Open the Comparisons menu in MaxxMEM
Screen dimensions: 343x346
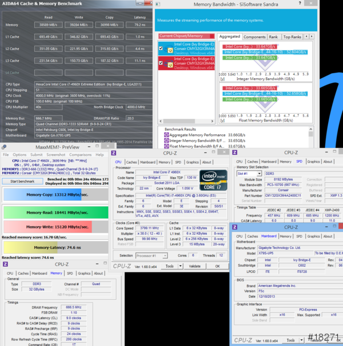coord(80,155)
